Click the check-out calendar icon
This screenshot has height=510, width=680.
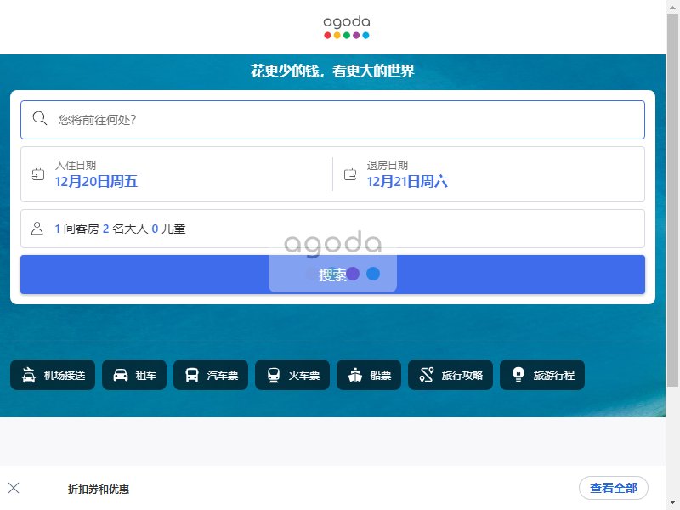pyautogui.click(x=350, y=174)
